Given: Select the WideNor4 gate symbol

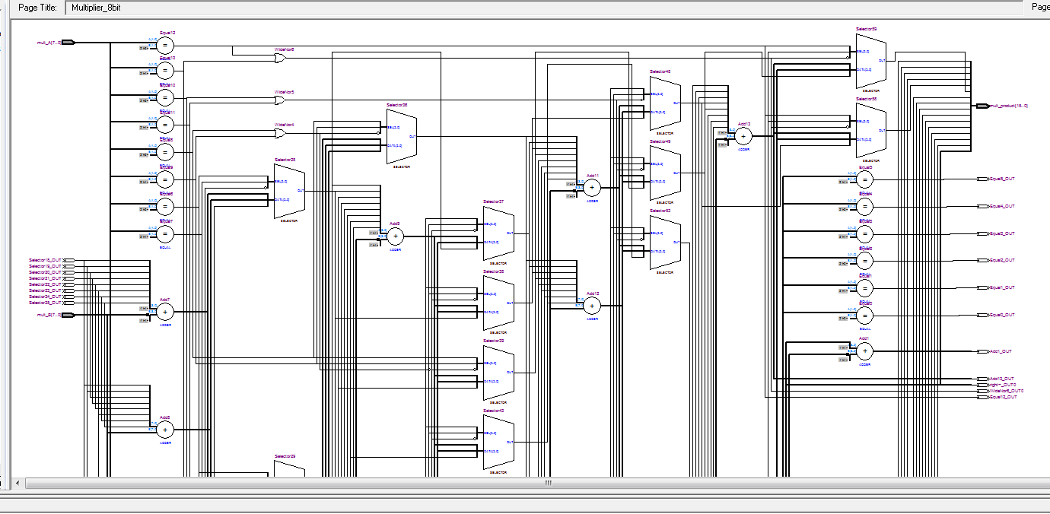Looking at the screenshot, I should [x=280, y=133].
